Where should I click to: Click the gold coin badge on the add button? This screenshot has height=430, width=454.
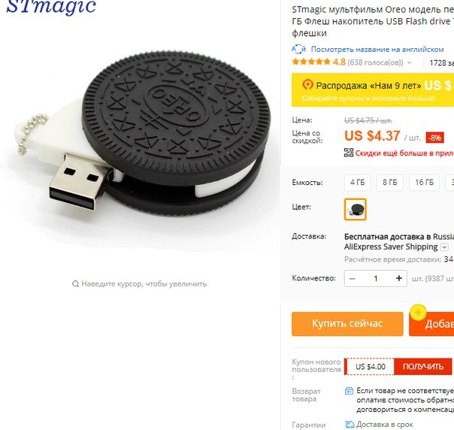click(x=418, y=313)
